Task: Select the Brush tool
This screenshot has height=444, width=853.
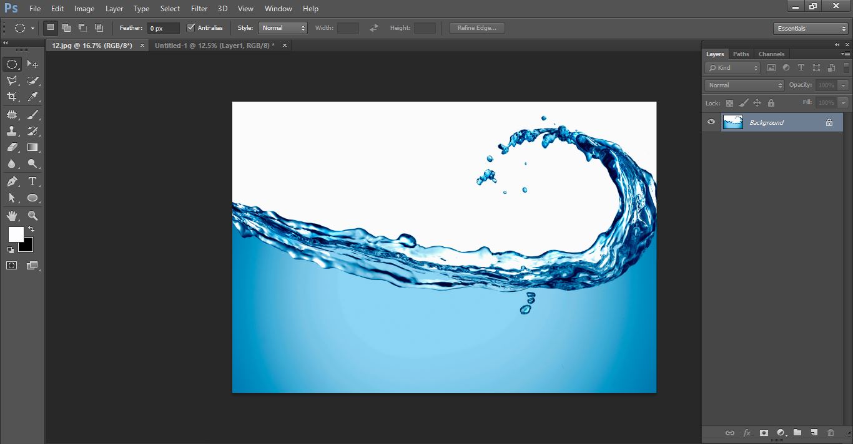Action: (x=32, y=115)
